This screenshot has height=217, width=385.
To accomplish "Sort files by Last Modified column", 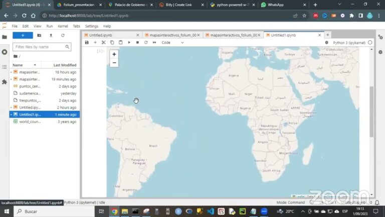I will click(60, 65).
